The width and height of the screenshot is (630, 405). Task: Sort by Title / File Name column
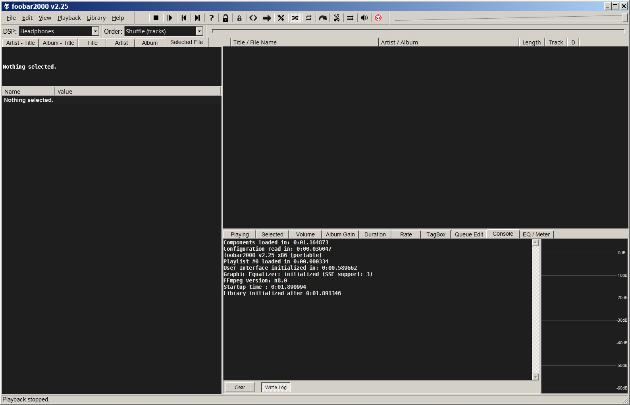(x=304, y=42)
